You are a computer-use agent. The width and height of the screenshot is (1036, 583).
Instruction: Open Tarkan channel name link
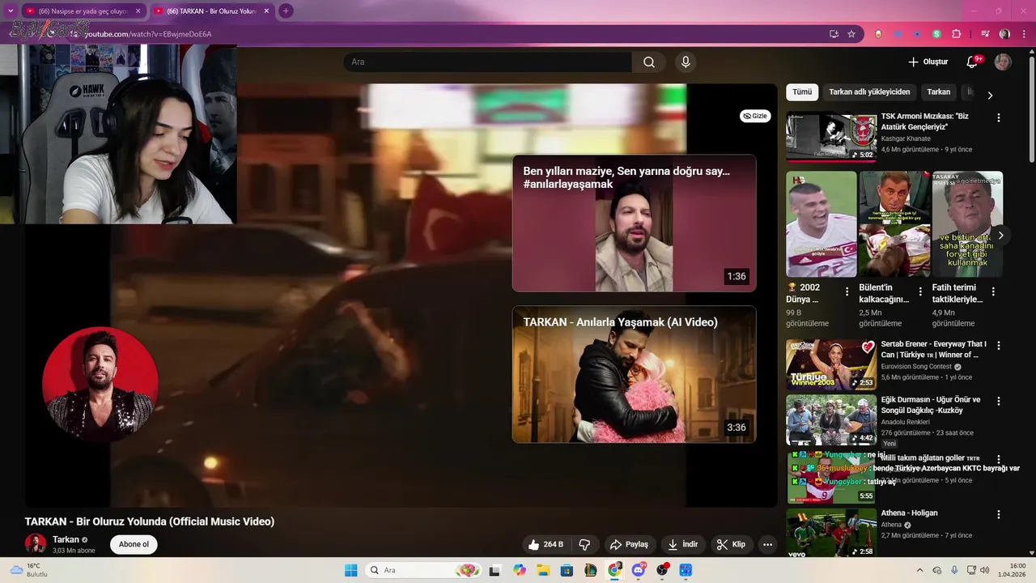point(66,539)
